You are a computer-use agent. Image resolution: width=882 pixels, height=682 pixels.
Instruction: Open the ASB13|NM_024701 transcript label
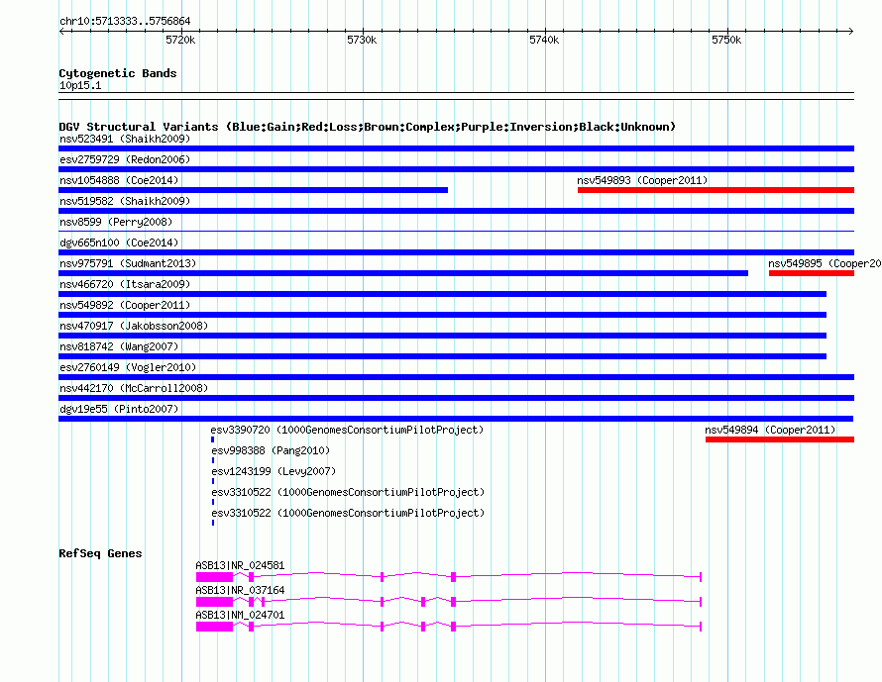[240, 615]
